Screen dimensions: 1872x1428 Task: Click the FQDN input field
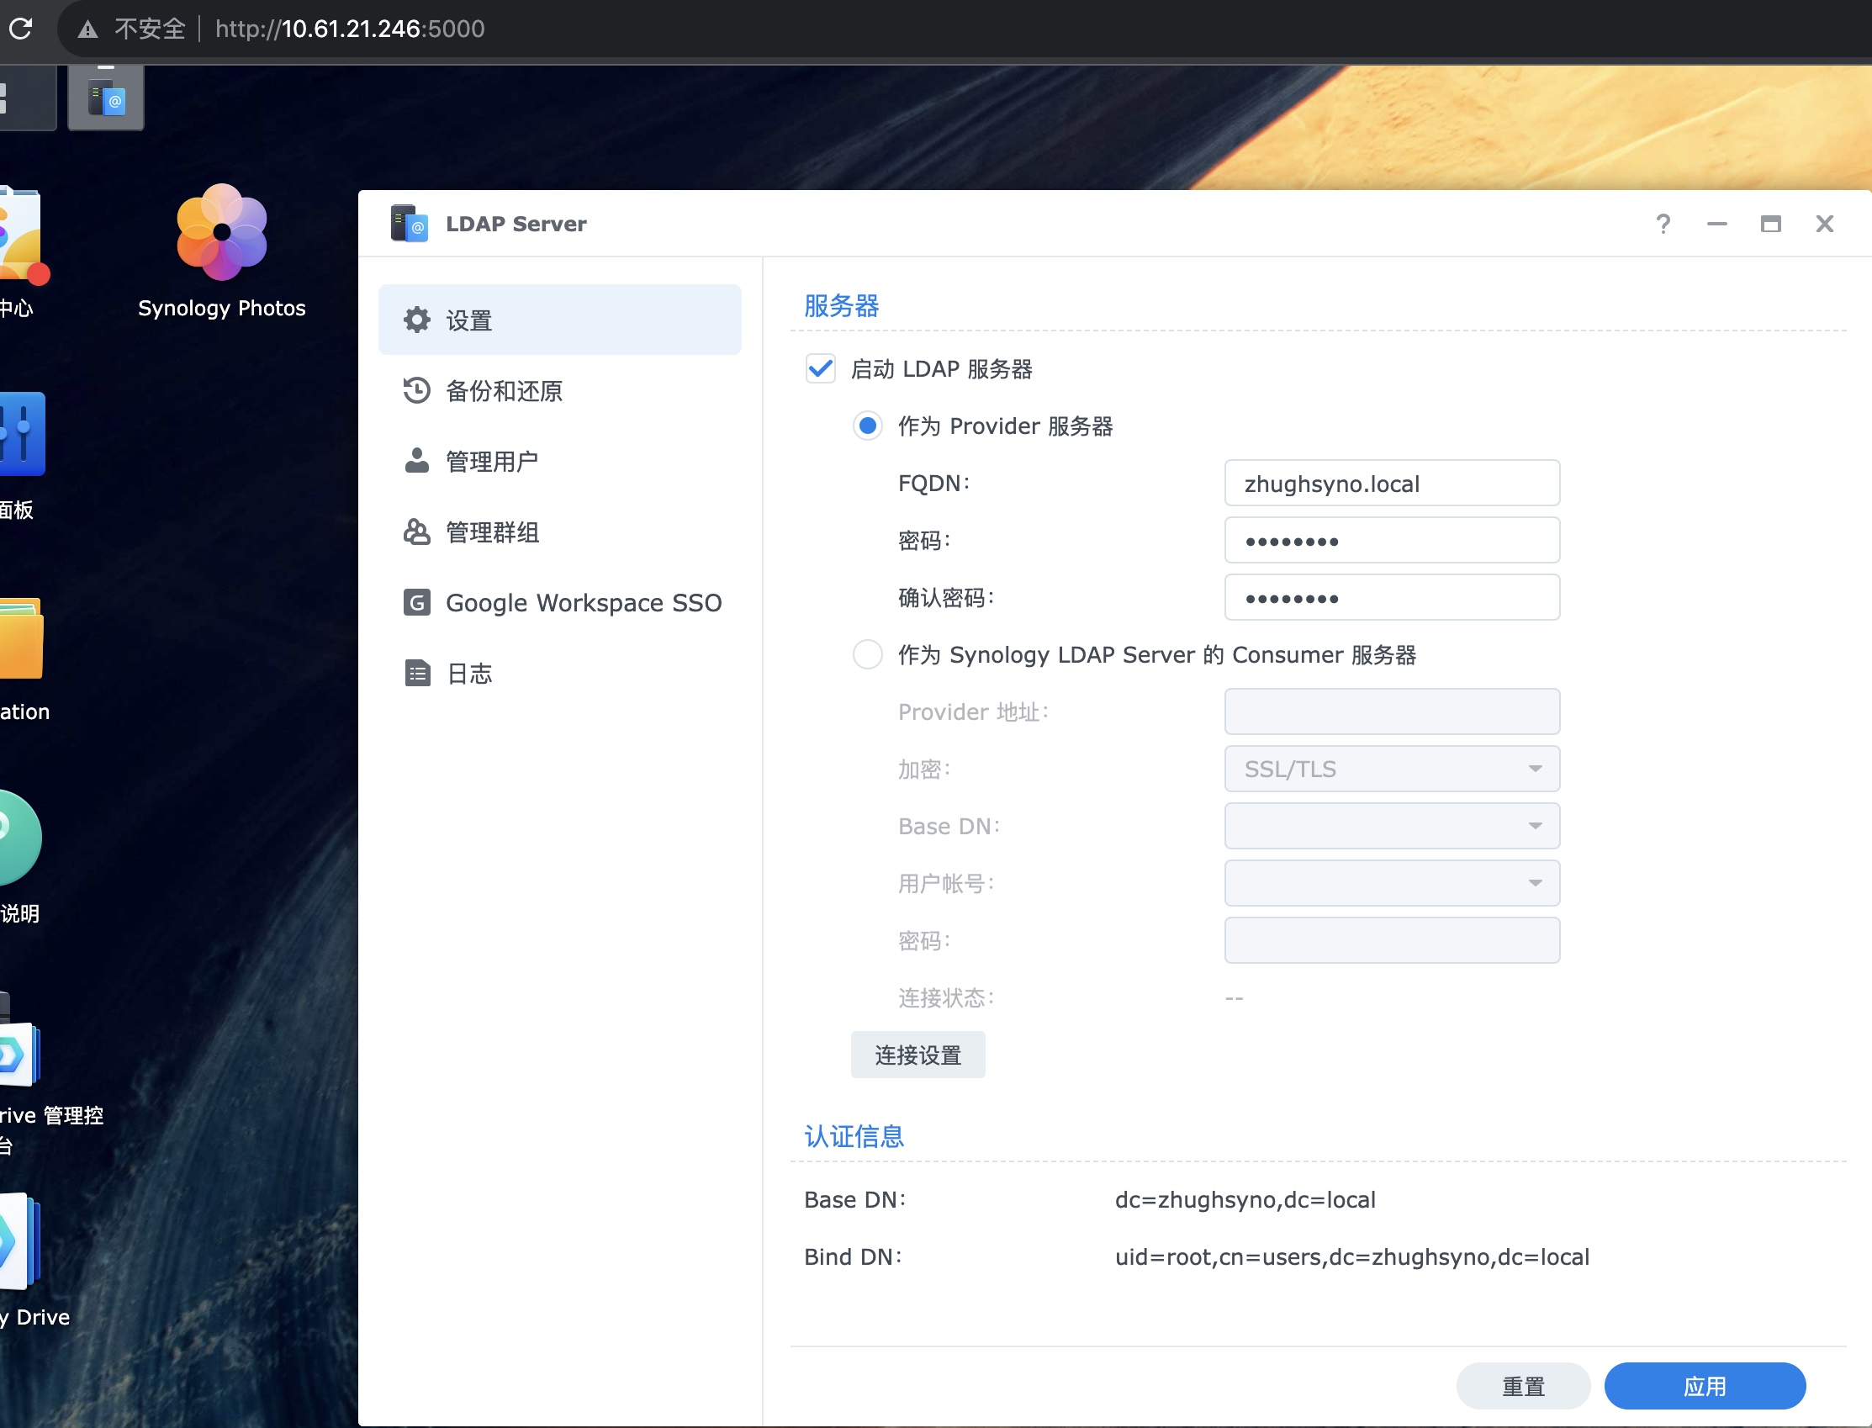(1392, 483)
